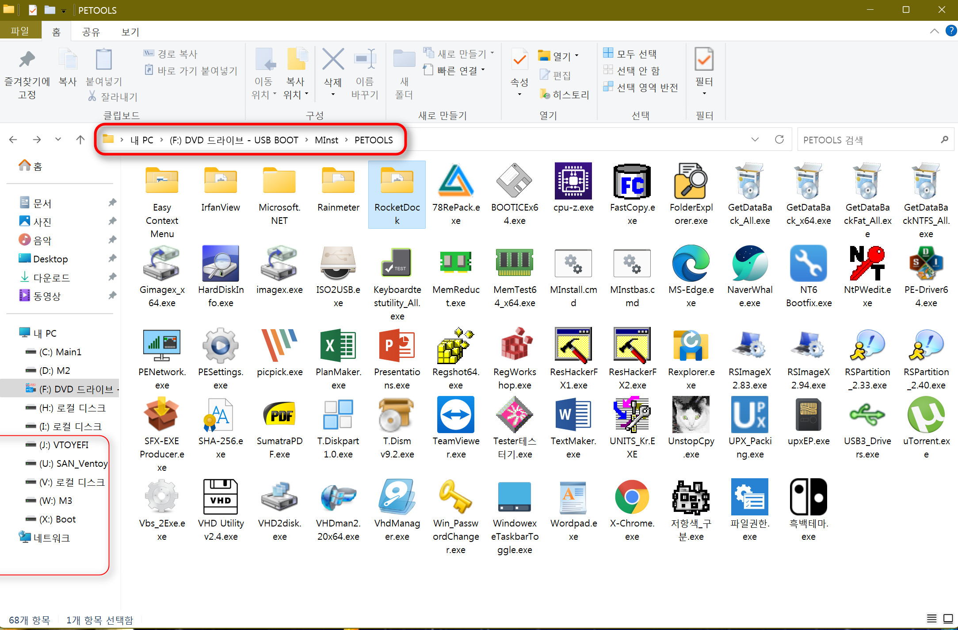Open the Filter (필터) dropdown
958x630 pixels.
point(704,94)
